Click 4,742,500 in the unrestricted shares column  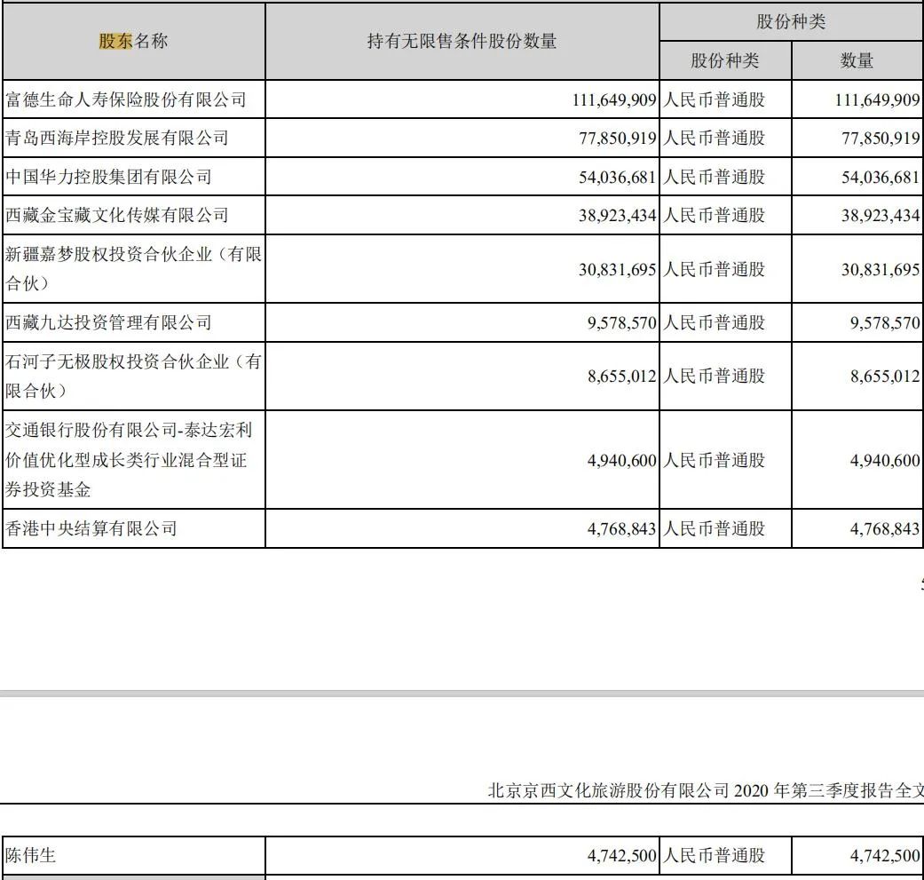point(621,856)
